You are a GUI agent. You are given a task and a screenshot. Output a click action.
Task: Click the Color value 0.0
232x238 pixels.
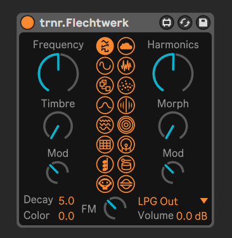pyautogui.click(x=67, y=216)
